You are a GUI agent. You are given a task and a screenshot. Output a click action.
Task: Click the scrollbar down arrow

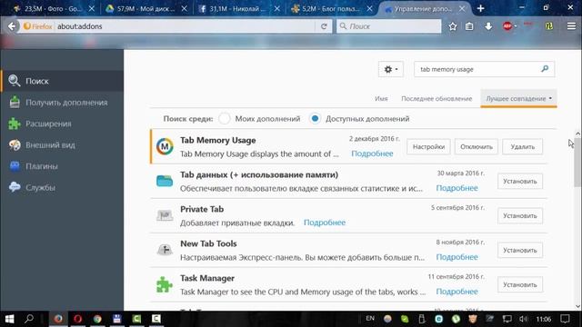(x=578, y=306)
